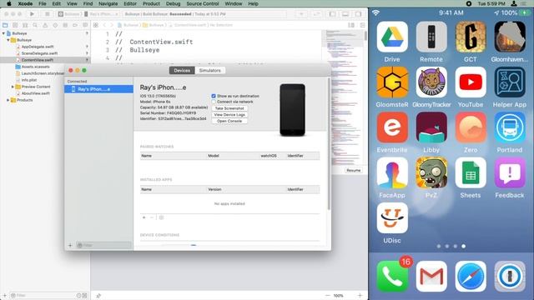Expand the Products folder
This screenshot has width=534, height=300.
tap(8, 100)
